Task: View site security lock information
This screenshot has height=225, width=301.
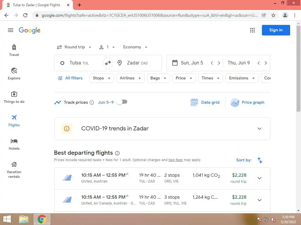Action: pyautogui.click(x=37, y=15)
